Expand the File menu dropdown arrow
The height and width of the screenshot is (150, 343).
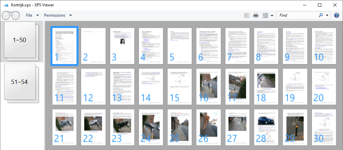37,15
